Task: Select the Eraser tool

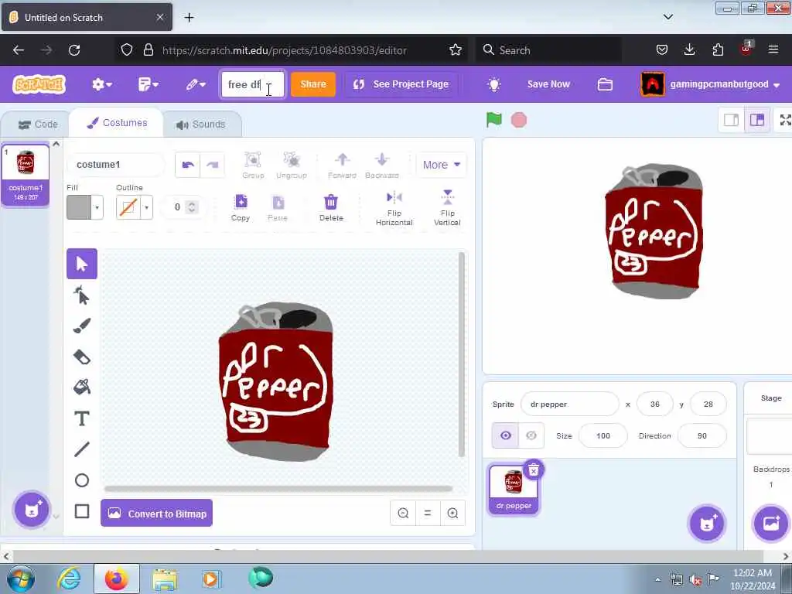Action: tap(82, 357)
